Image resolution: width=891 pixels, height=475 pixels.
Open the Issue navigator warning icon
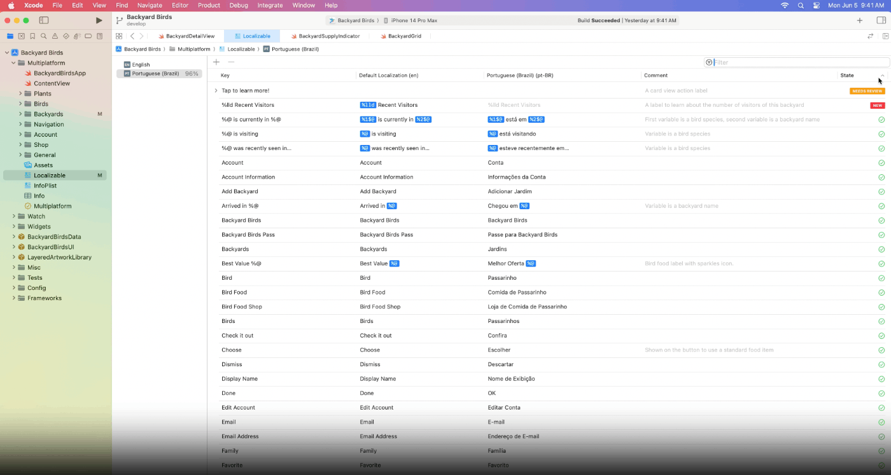click(x=55, y=36)
